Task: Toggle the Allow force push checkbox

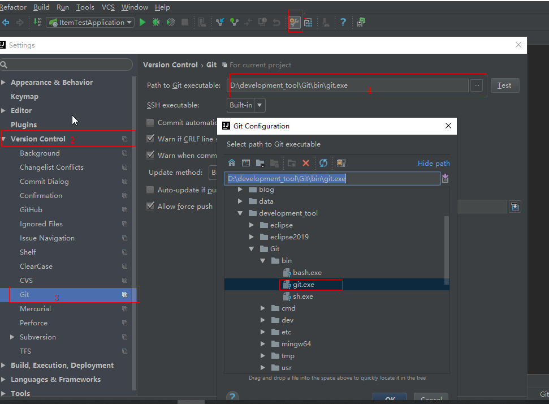Action: pyautogui.click(x=150, y=206)
